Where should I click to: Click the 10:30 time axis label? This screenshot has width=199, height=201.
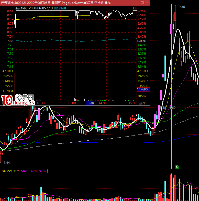pyautogui.click(x=41, y=103)
